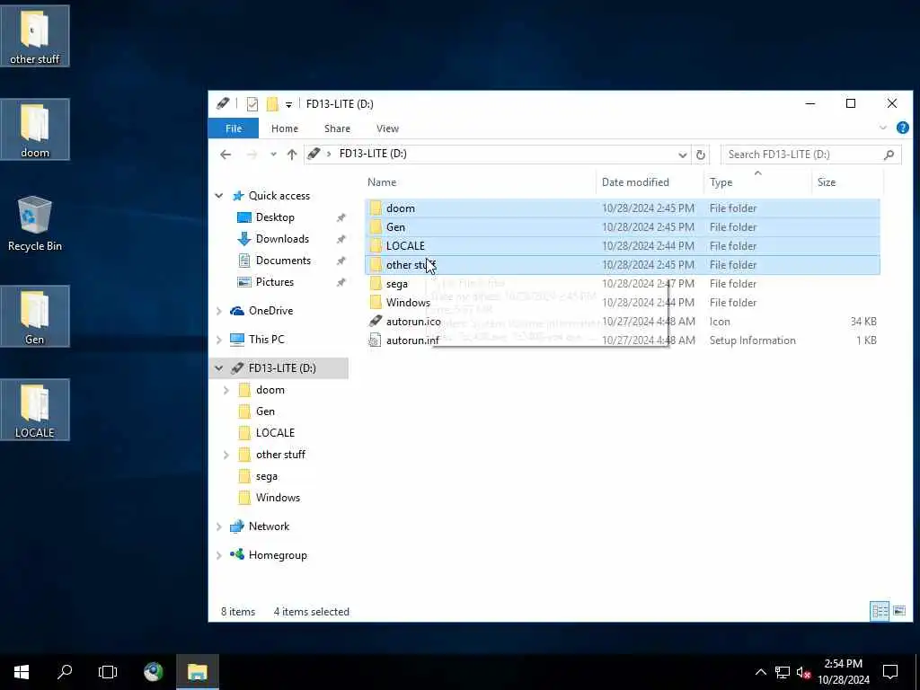Switch to the Home ribbon tab
This screenshot has width=920, height=690.
pyautogui.click(x=285, y=128)
